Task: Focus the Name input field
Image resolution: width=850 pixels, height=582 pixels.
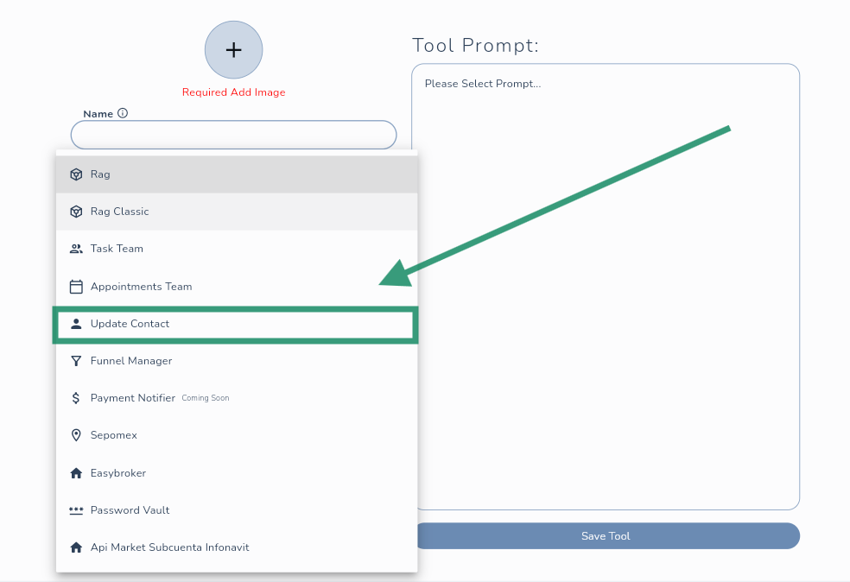Action: pos(233,135)
